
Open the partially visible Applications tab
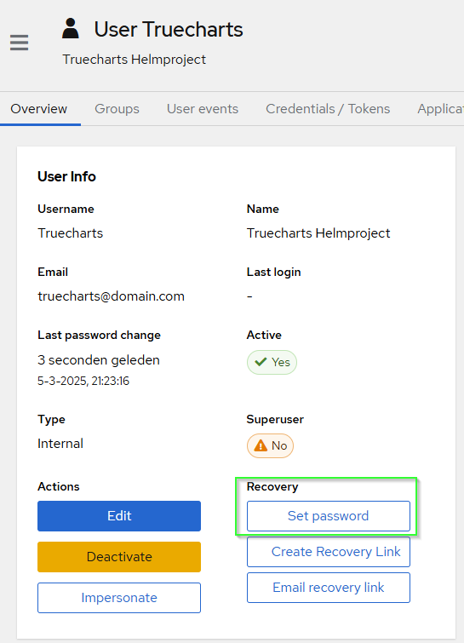tap(441, 109)
